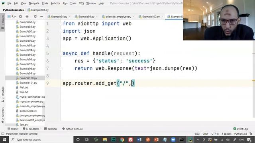255x143 pixels.
Task: Open the Terminal tool window
Action: click(x=51, y=129)
